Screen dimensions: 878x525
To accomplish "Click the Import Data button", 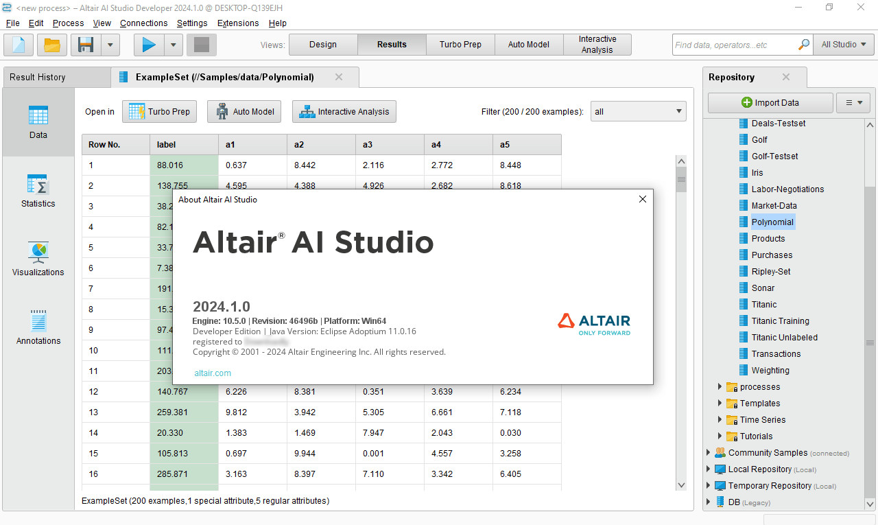I will pyautogui.click(x=770, y=102).
